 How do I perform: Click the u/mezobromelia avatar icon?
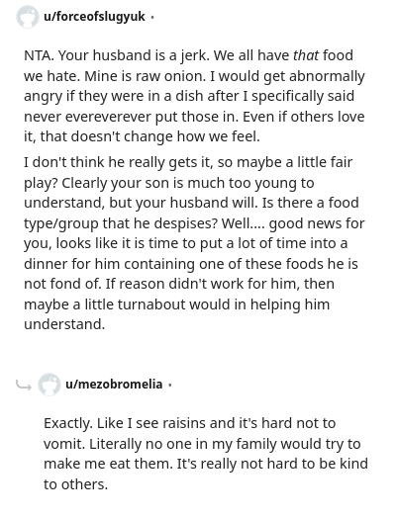point(49,385)
